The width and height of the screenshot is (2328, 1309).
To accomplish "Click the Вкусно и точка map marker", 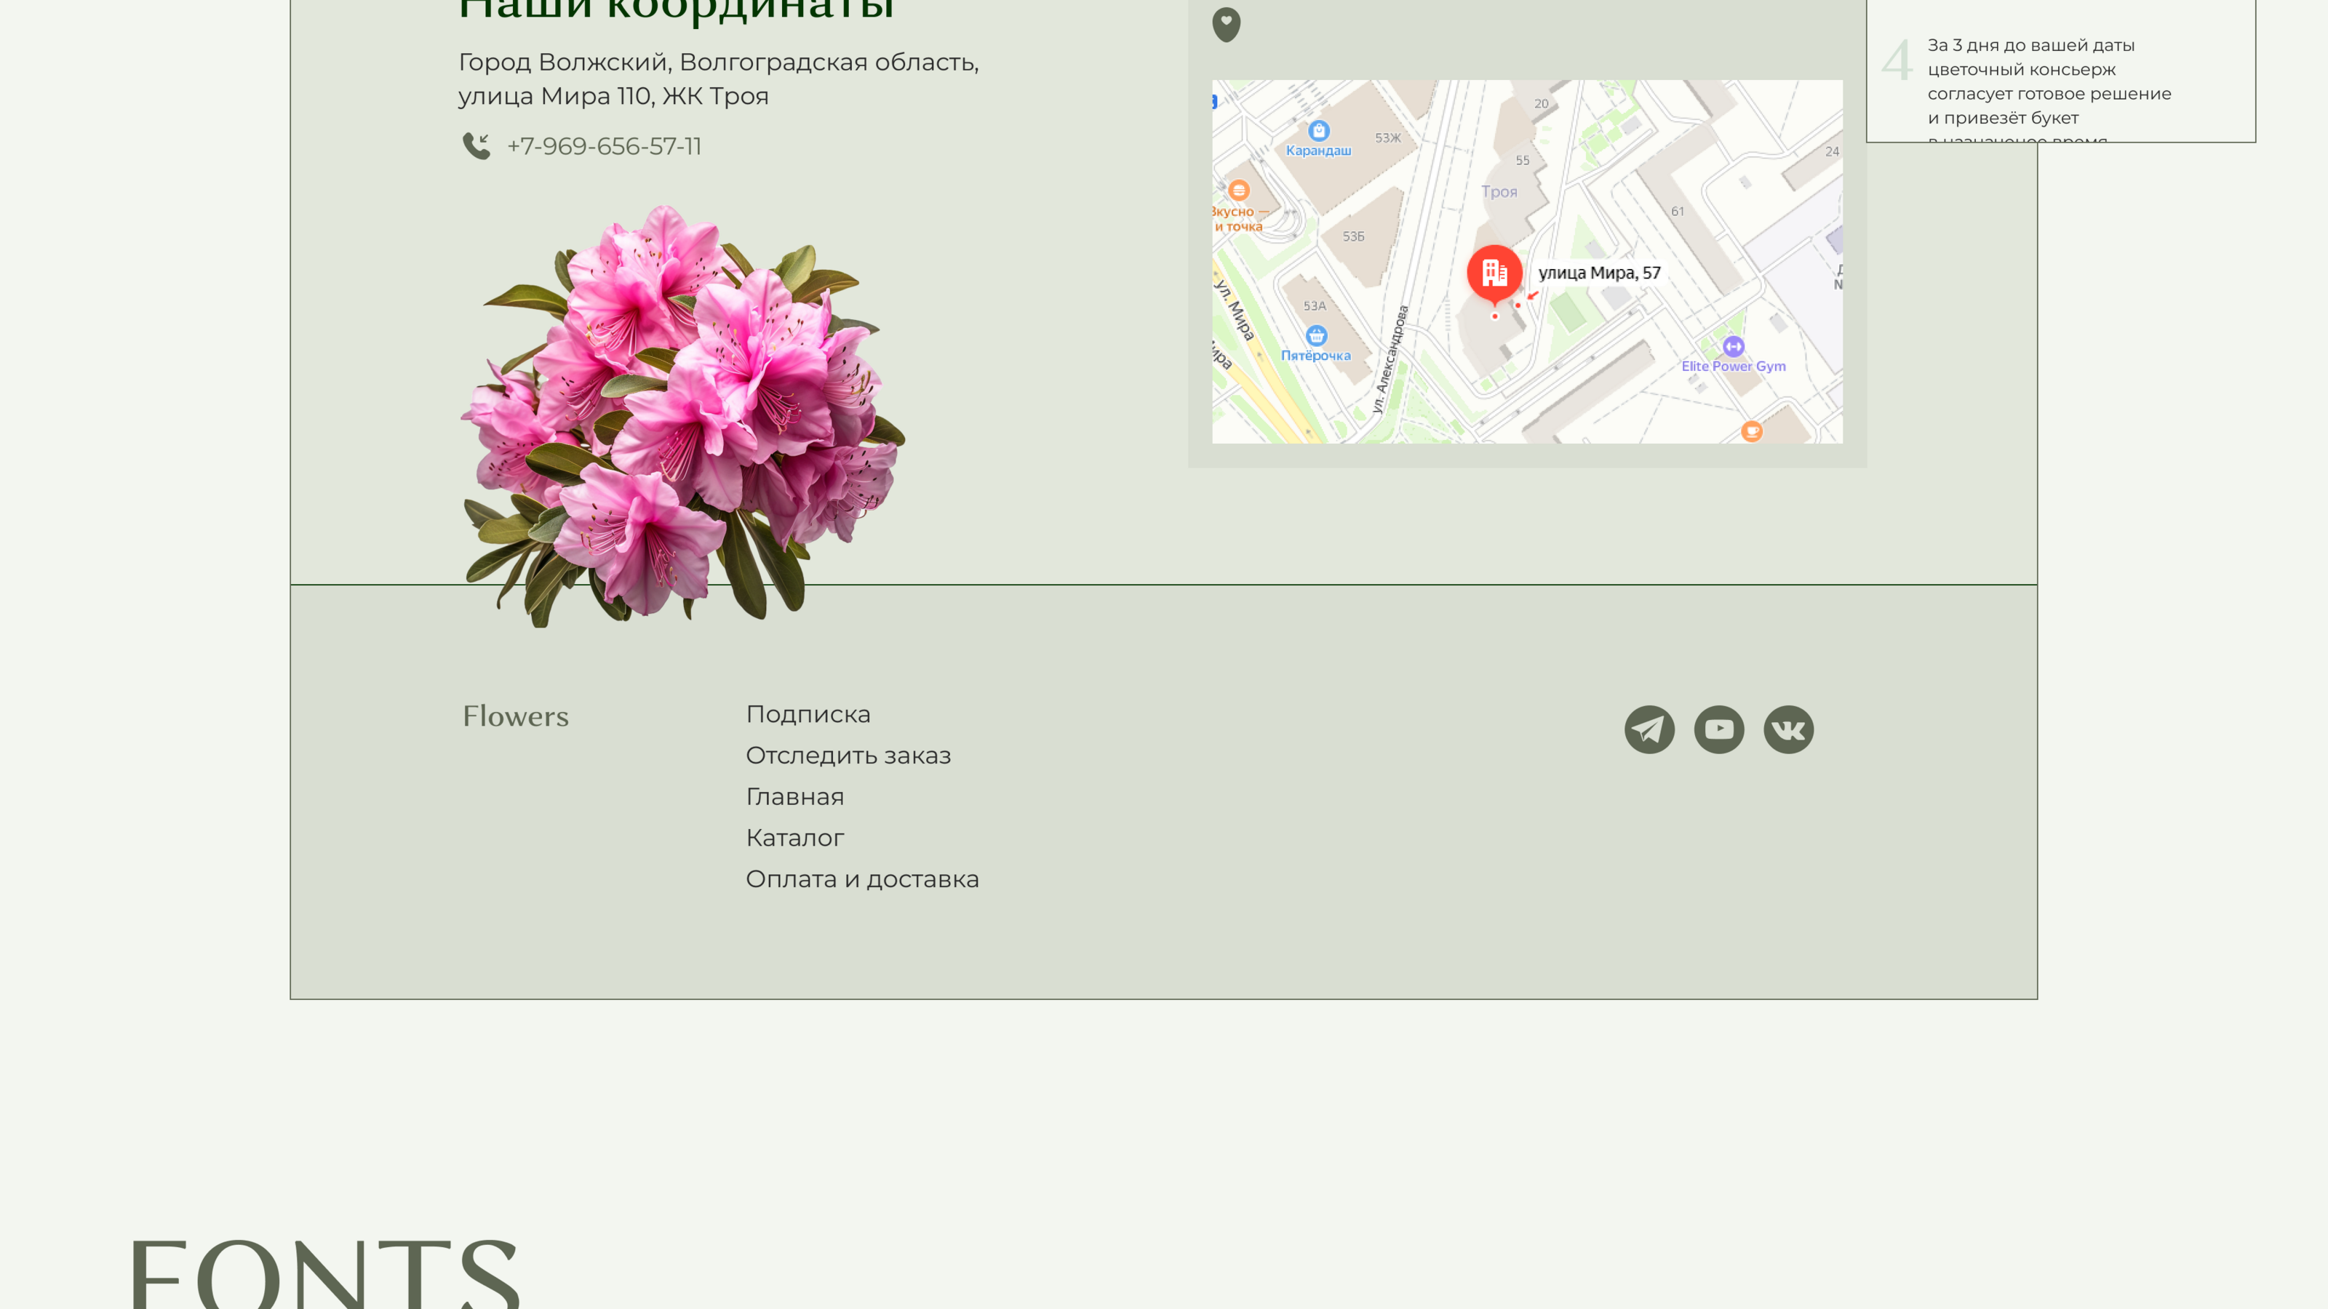I will pos(1239,191).
